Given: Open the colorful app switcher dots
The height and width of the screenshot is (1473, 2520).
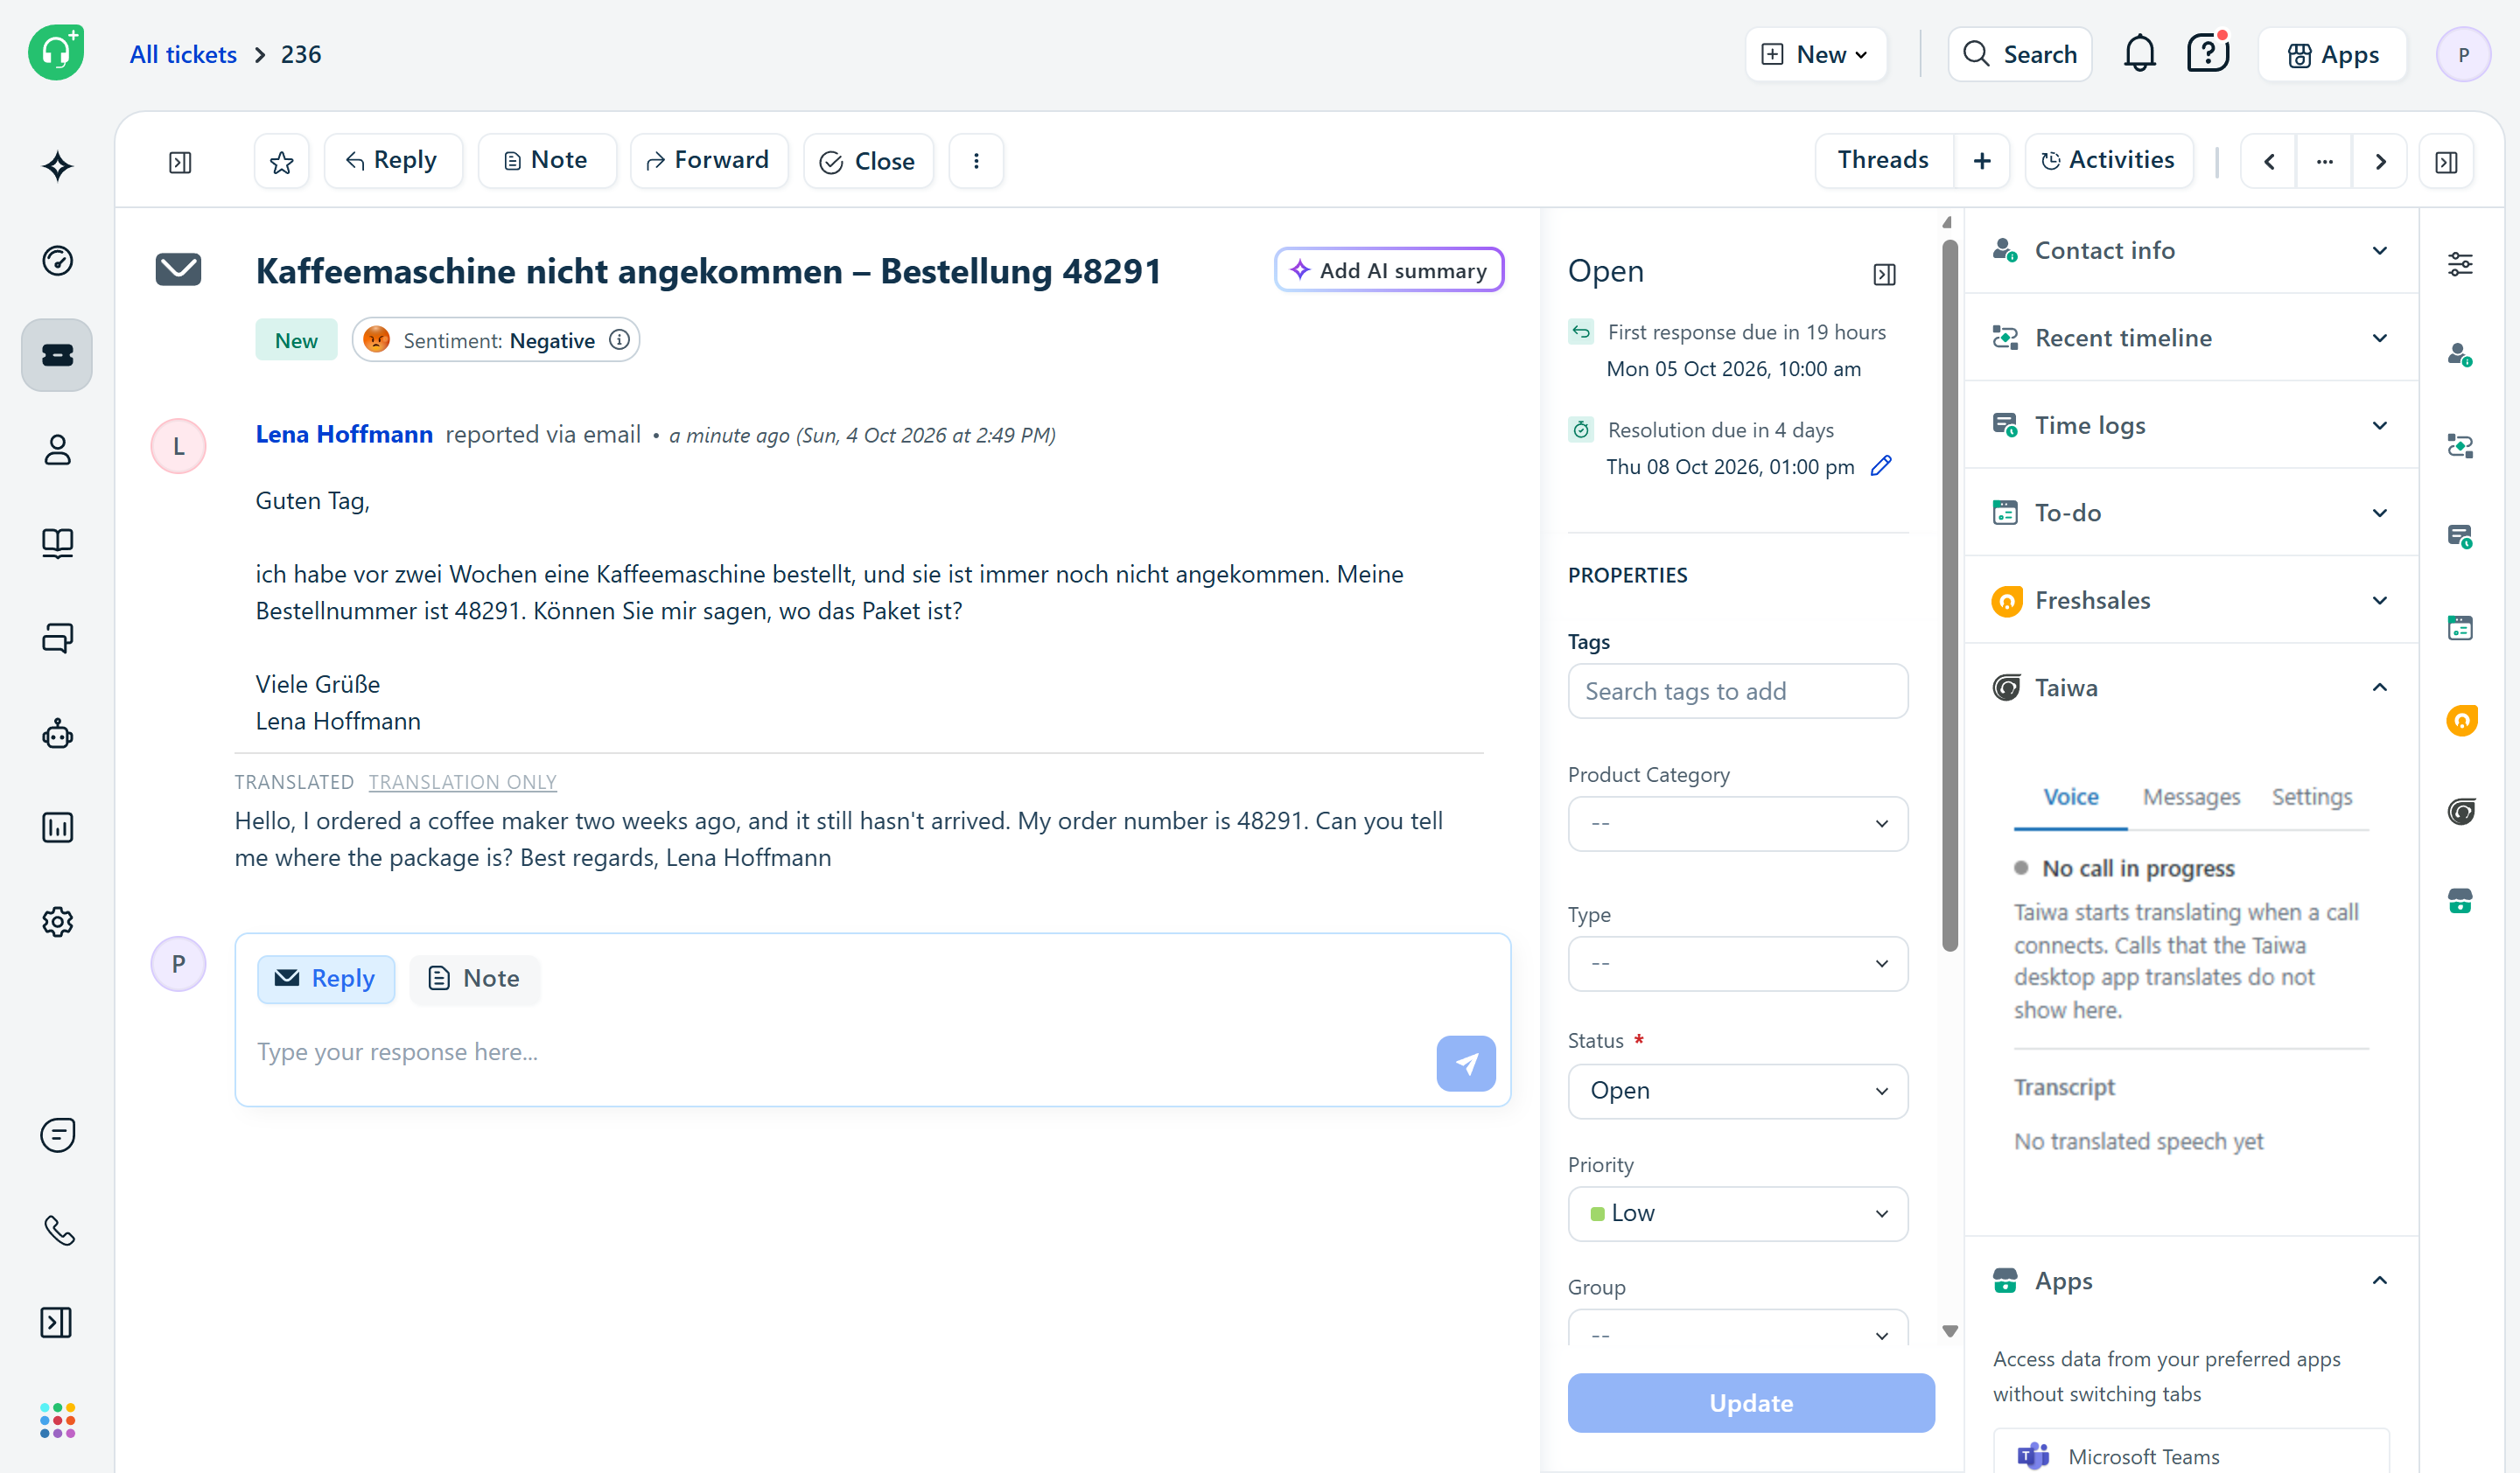Looking at the screenshot, I should pos(57,1420).
